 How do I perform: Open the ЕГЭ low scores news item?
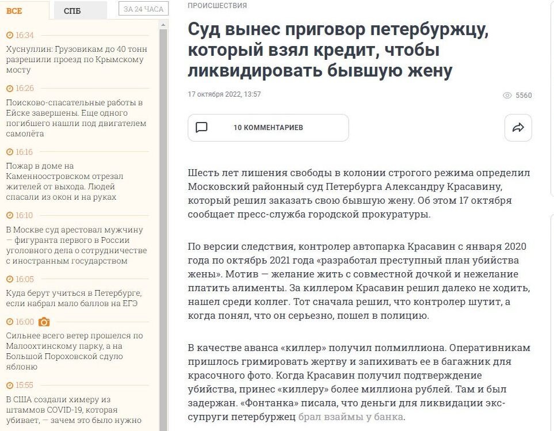(x=74, y=298)
